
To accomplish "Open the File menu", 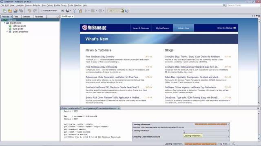I will (x=2, y=5).
